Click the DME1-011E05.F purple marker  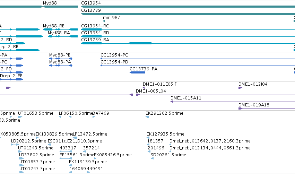pos(144,88)
